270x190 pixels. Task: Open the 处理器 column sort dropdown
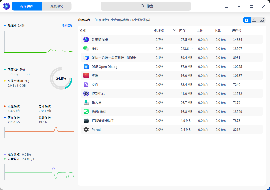(174, 30)
